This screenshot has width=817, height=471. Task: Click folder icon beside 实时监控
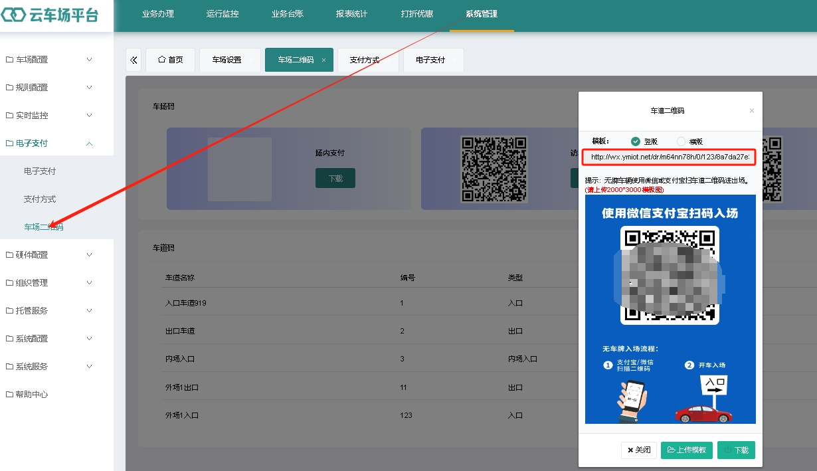[9, 116]
